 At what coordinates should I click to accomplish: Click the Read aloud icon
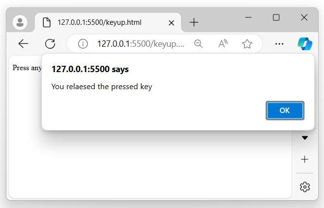pyautogui.click(x=223, y=44)
